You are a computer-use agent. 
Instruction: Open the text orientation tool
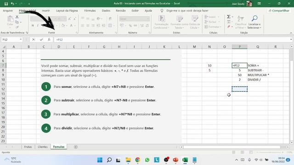pyautogui.click(x=98, y=19)
